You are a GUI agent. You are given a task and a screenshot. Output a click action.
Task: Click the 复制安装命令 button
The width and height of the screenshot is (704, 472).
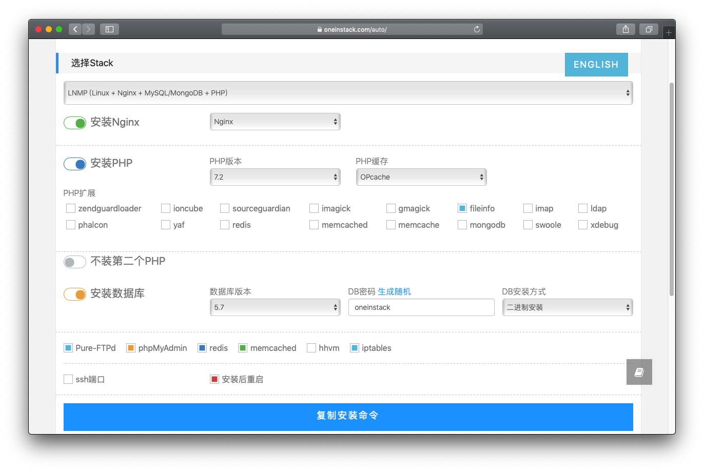coord(348,417)
